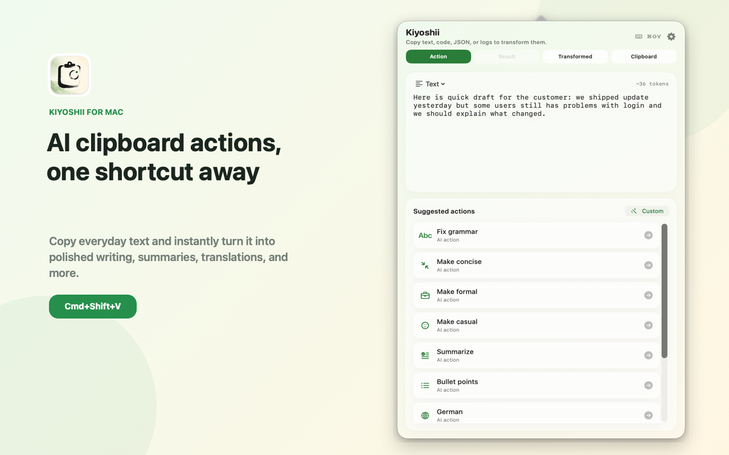
Task: Select the Summarize action label
Action: (455, 352)
